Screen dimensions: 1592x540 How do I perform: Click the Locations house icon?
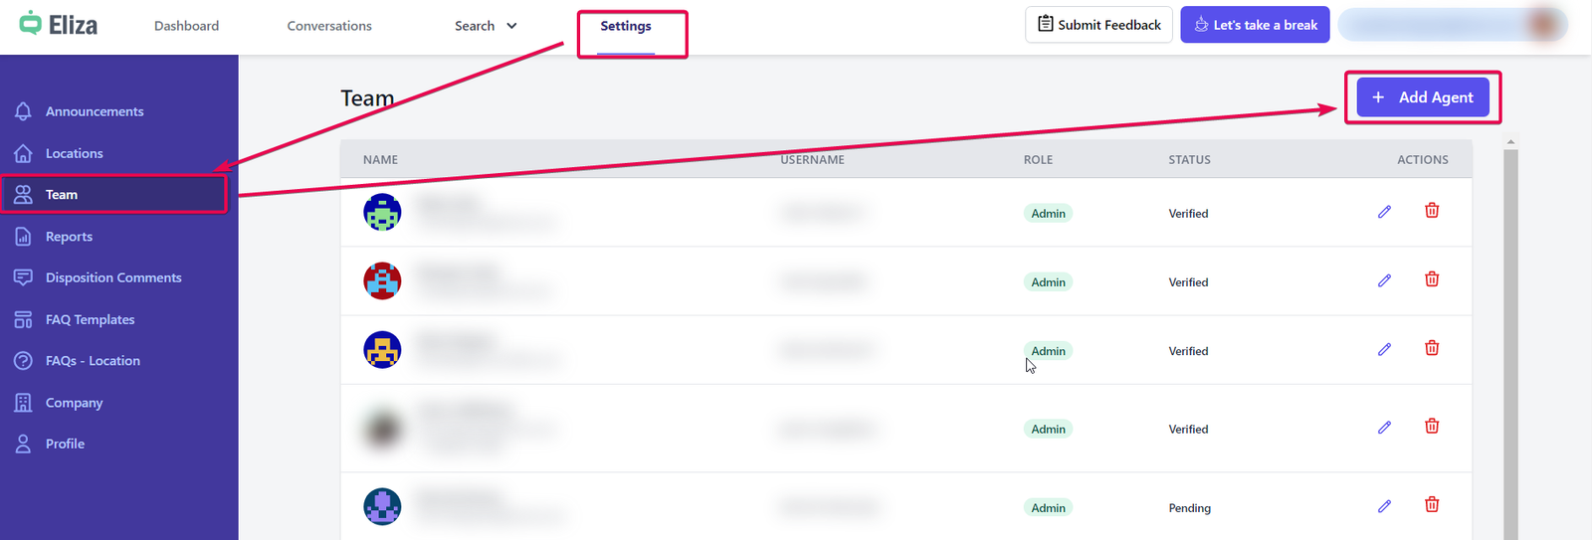pos(23,153)
